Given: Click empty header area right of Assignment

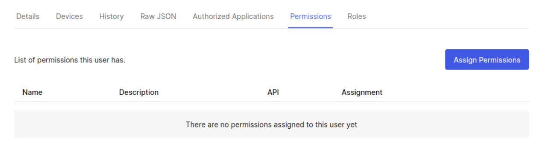Looking at the screenshot, I should click(455, 93).
